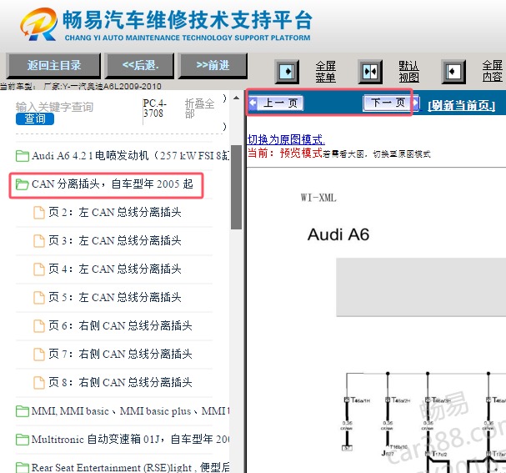Click the 全屏菜单 label
This screenshot has width=506, height=473.
[x=326, y=72]
